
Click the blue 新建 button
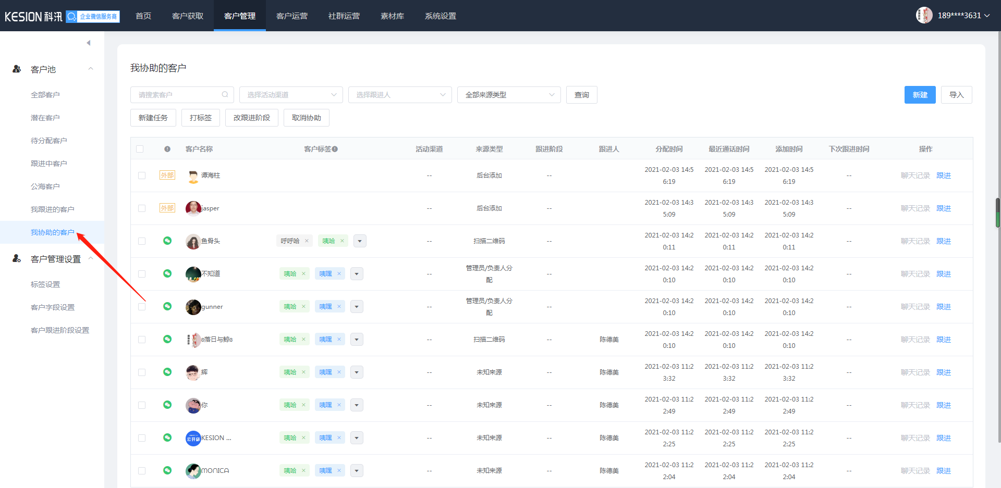(920, 95)
